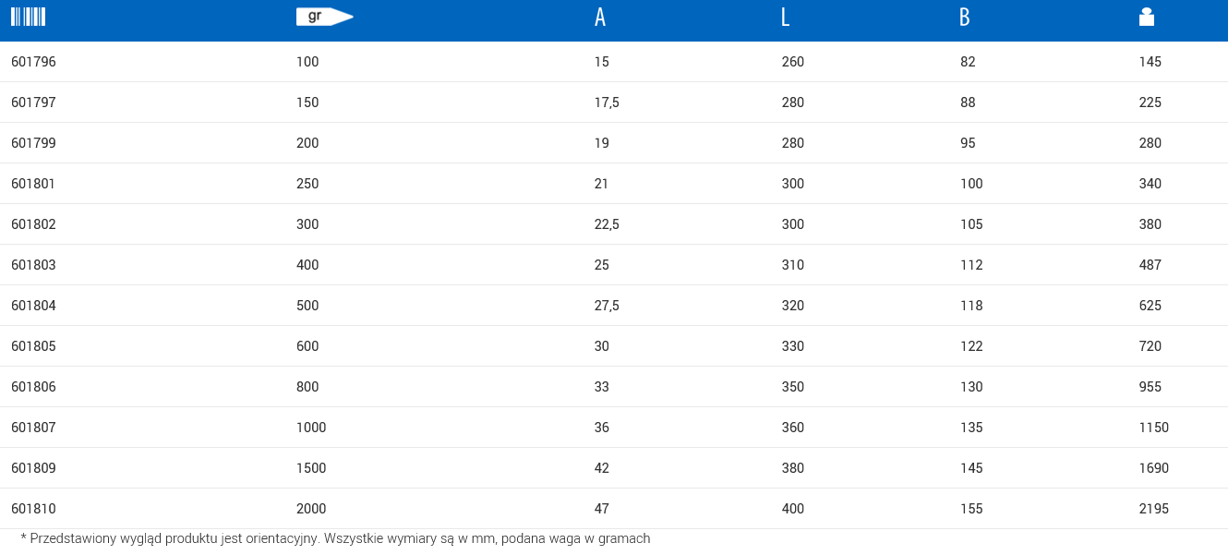Select product code 601810
Screen dimensions: 1228x555
point(33,509)
